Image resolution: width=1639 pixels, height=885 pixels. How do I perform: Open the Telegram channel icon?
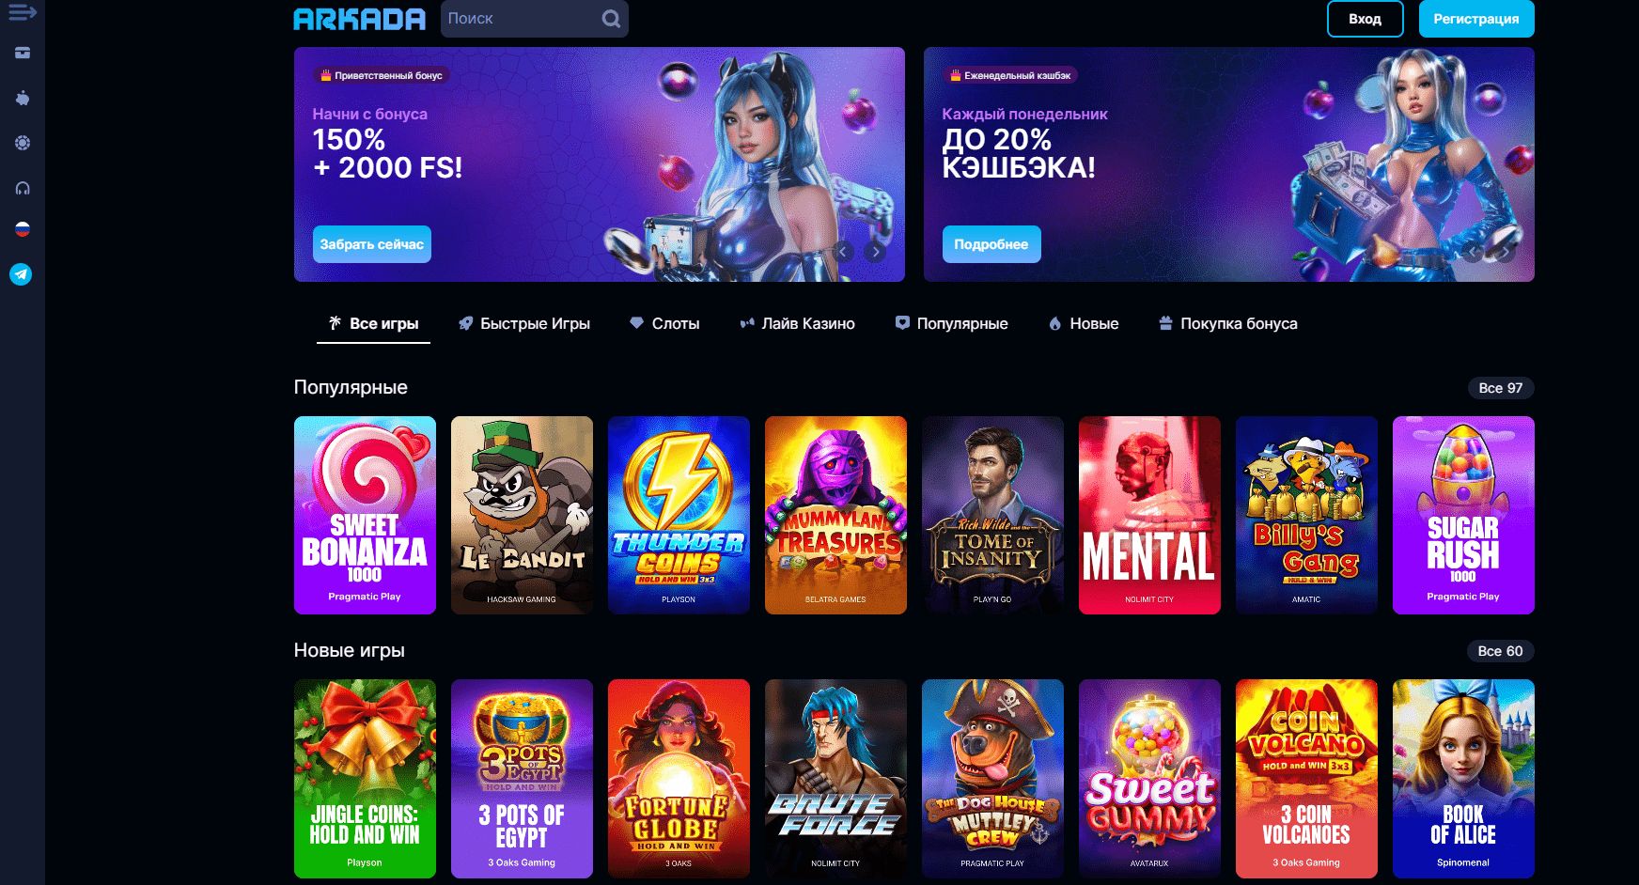(x=21, y=274)
